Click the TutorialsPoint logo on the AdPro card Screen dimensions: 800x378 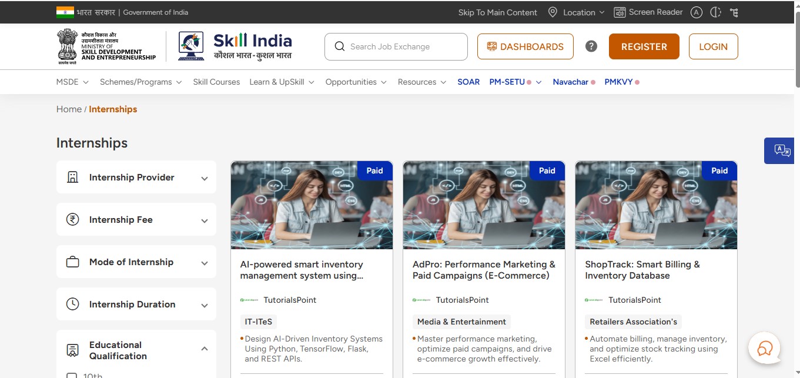(x=421, y=300)
